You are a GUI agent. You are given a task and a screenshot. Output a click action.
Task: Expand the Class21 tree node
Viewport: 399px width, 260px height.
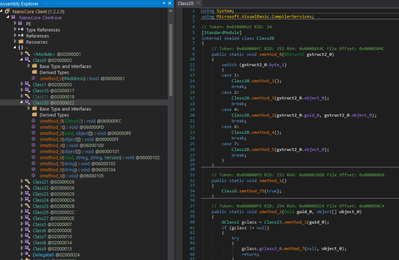[x=22, y=182]
